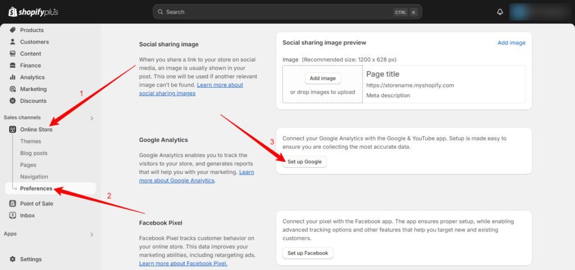Open Navigation under Online Store
The height and width of the screenshot is (270, 575).
pos(34,177)
